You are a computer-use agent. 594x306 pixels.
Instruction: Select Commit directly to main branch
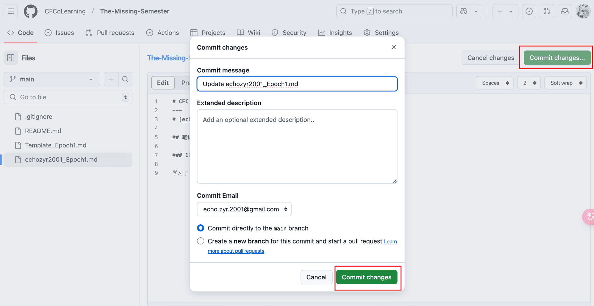201,228
